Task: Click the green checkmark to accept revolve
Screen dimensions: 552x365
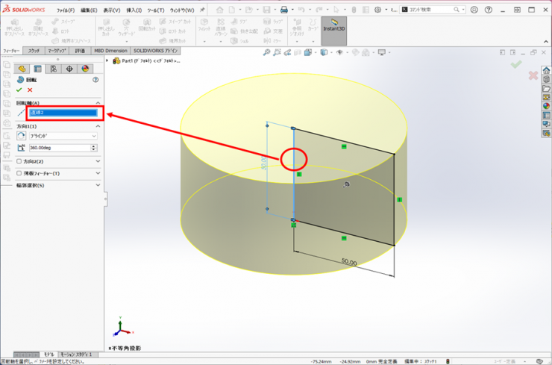Action: tap(19, 90)
